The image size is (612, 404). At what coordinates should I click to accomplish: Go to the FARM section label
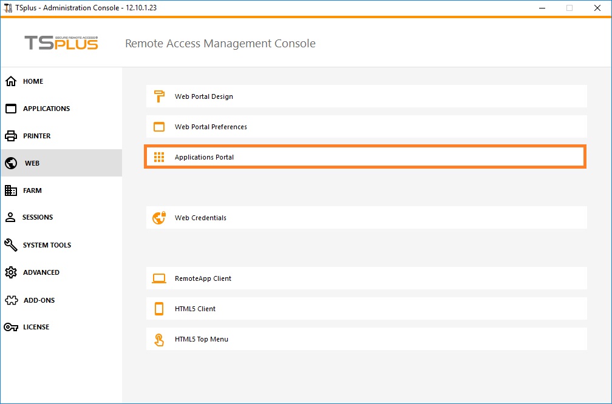[x=32, y=190]
